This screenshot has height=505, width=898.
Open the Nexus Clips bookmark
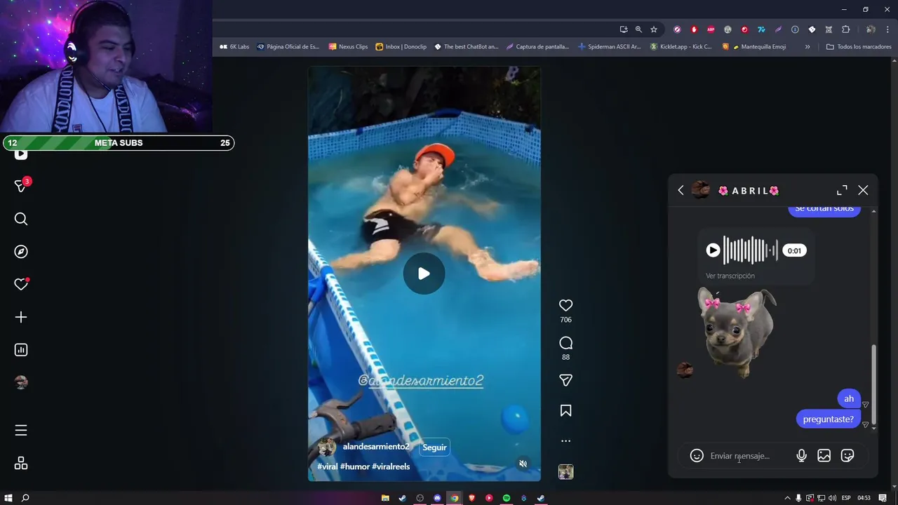pos(348,47)
